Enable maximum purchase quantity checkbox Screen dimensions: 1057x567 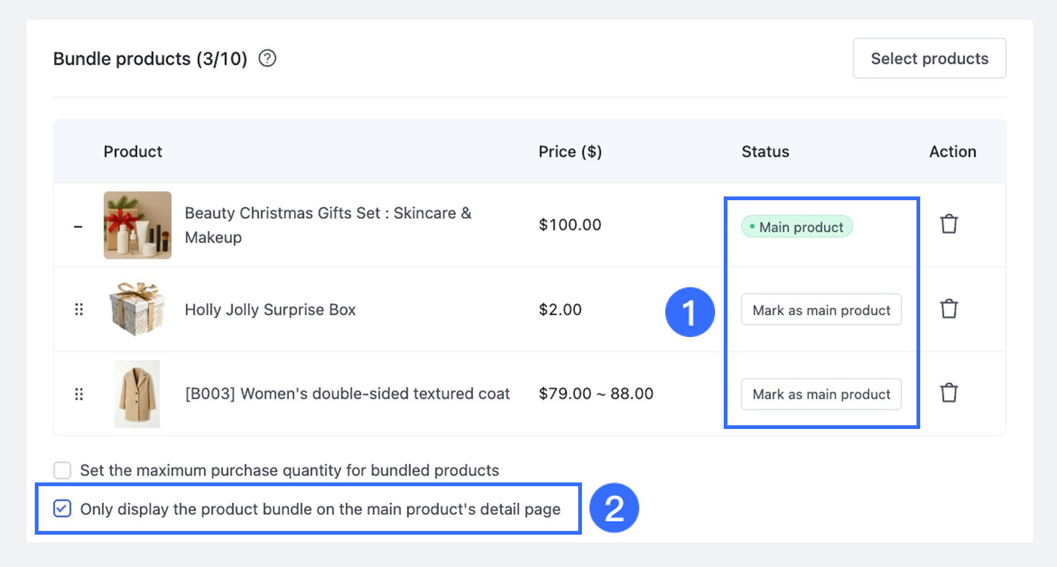62,470
